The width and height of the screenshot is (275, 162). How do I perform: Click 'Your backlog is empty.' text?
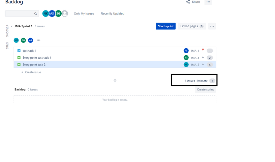pos(115,100)
